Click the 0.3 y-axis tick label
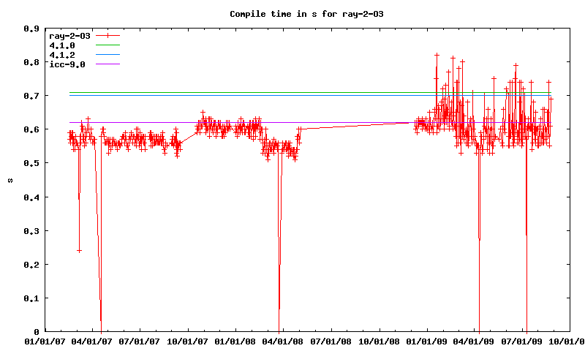The width and height of the screenshot is (585, 351). (x=32, y=231)
